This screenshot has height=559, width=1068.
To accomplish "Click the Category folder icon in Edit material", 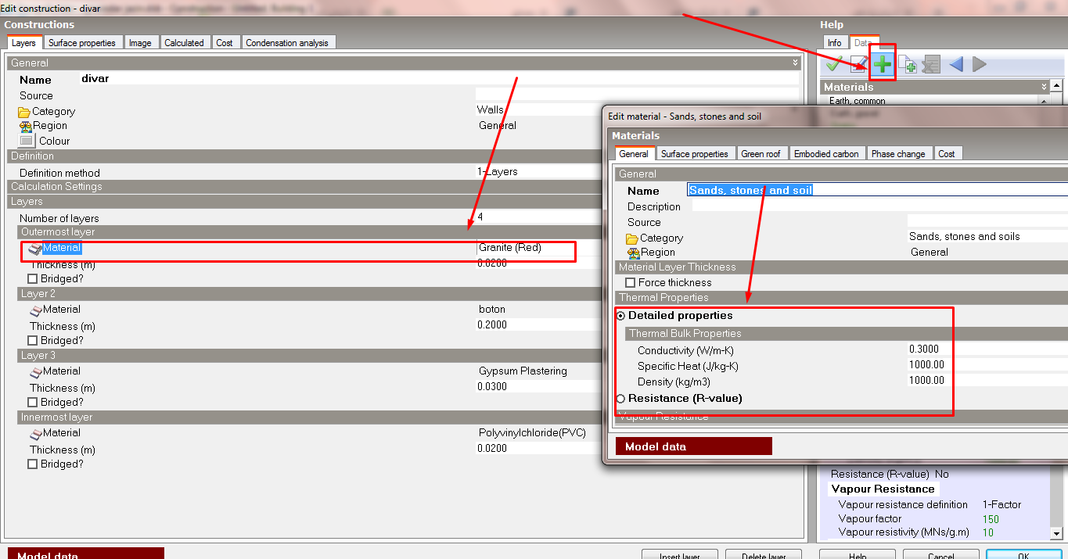I will (632, 238).
